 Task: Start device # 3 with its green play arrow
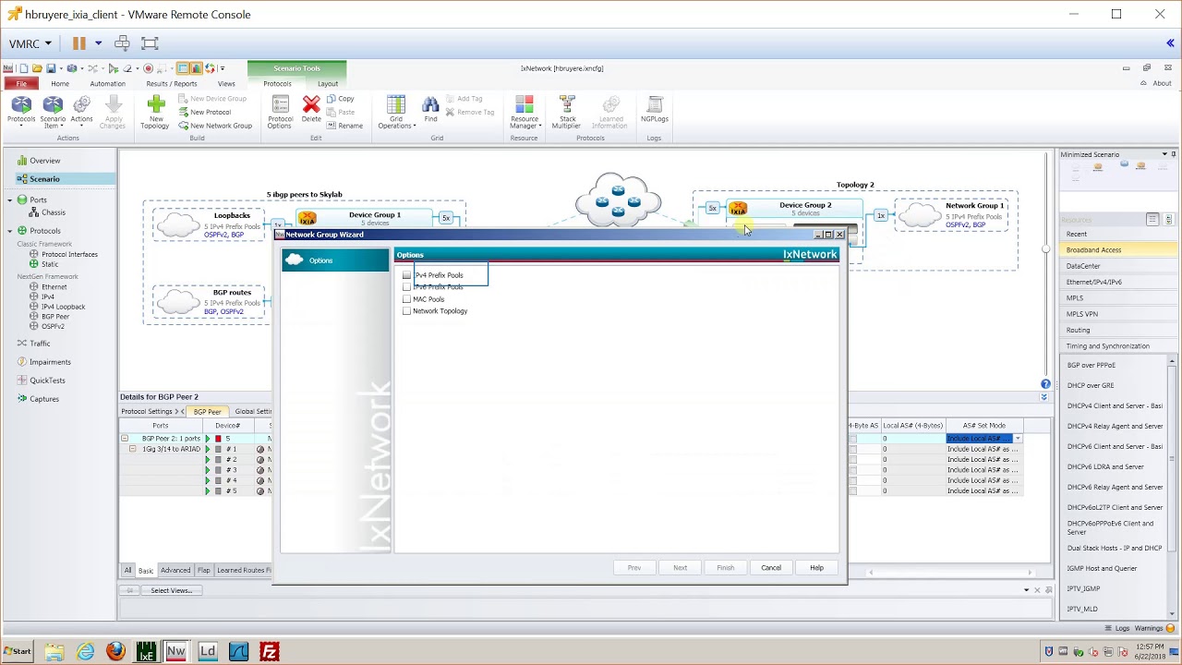tap(208, 470)
